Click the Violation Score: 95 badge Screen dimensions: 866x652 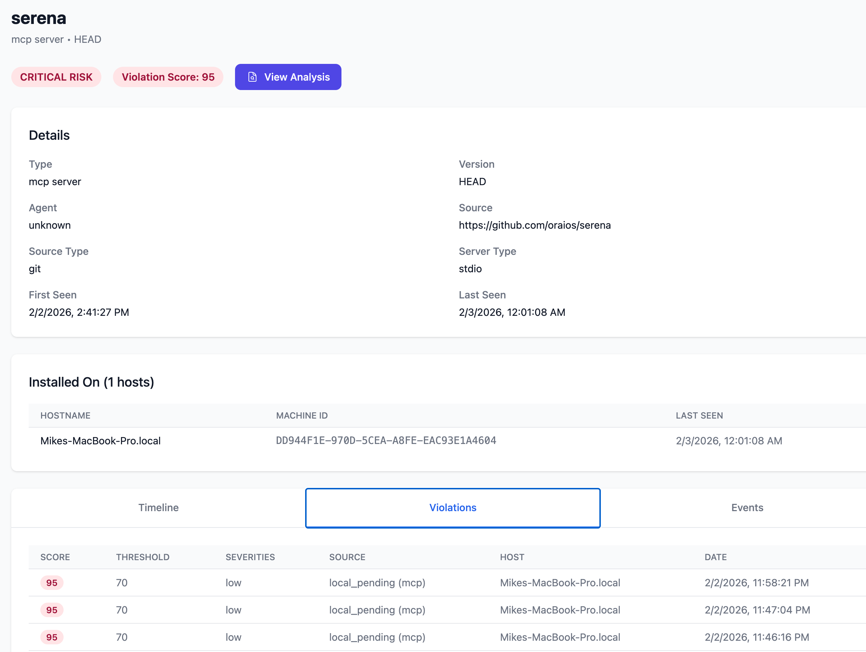coord(168,77)
